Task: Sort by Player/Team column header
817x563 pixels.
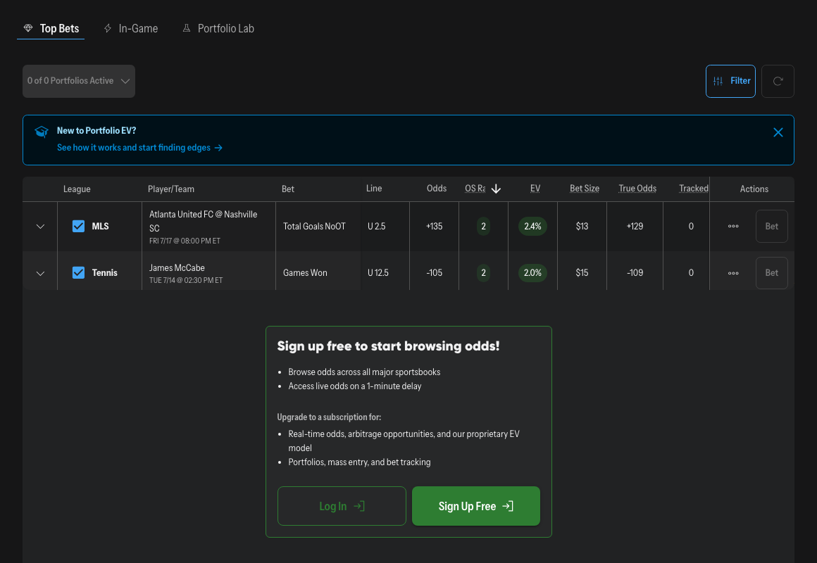Action: [171, 189]
